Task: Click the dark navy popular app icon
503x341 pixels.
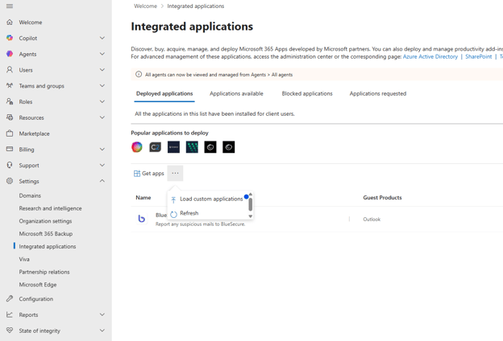Action: click(173, 147)
